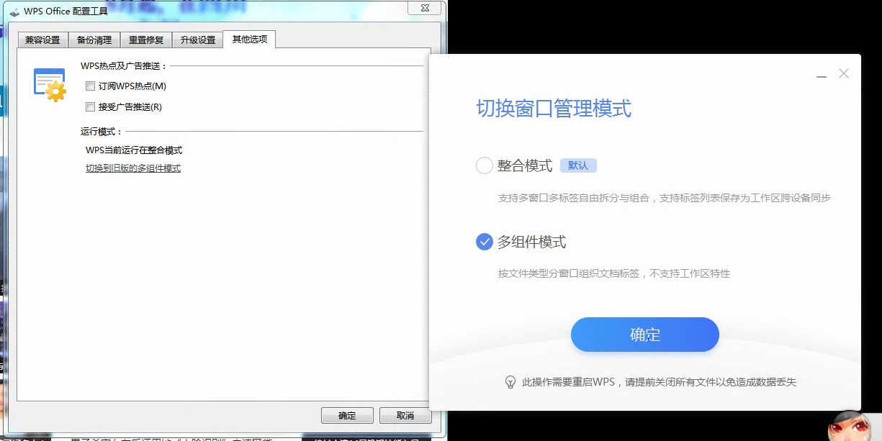The image size is (882, 441).
Task: Switch to the 兼容设置 tab
Action: (x=42, y=40)
